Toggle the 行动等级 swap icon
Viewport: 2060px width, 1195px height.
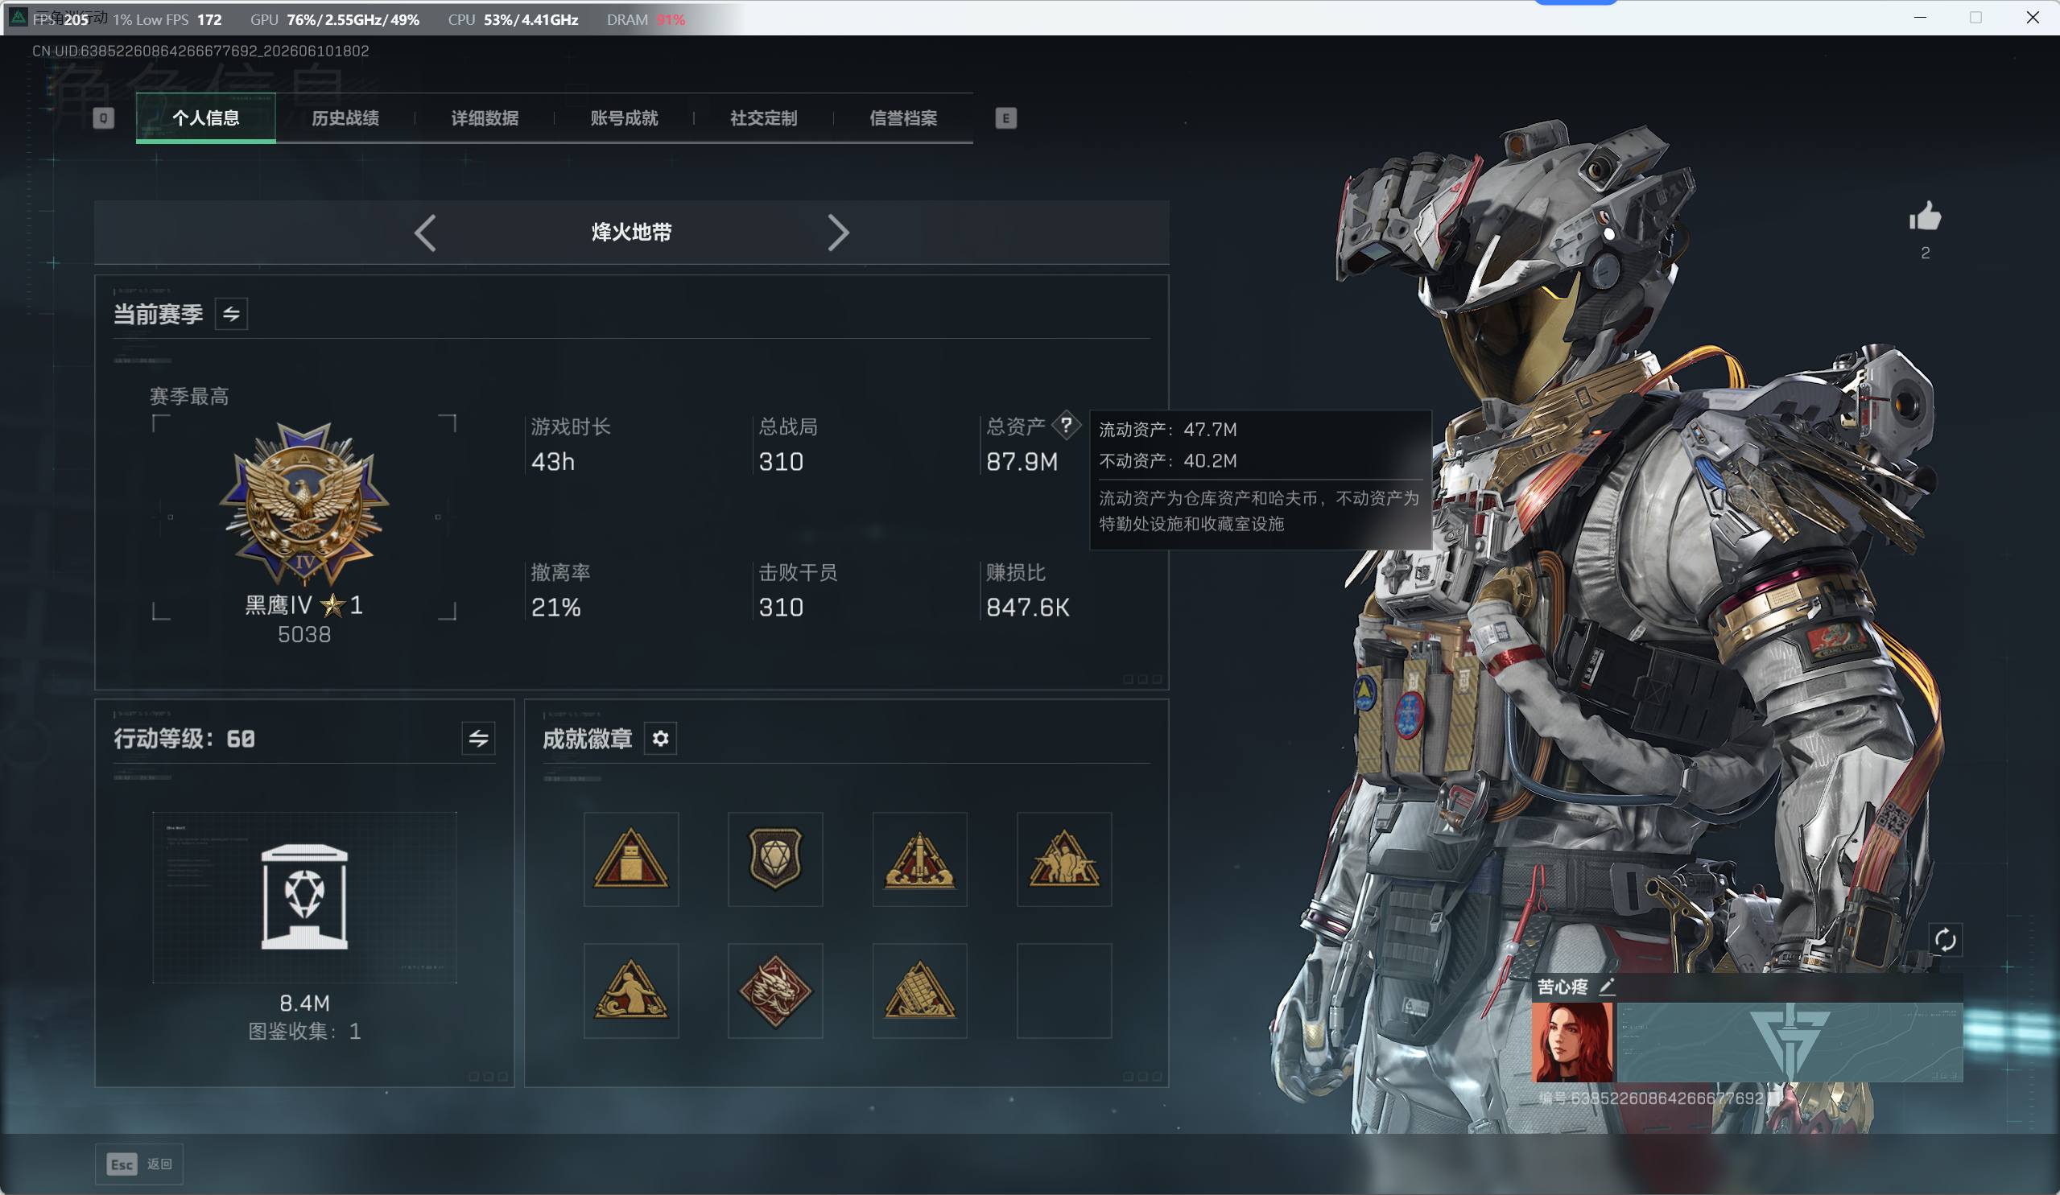pos(478,738)
